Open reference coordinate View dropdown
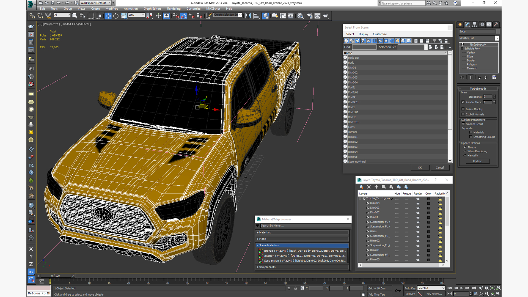 tap(136, 15)
